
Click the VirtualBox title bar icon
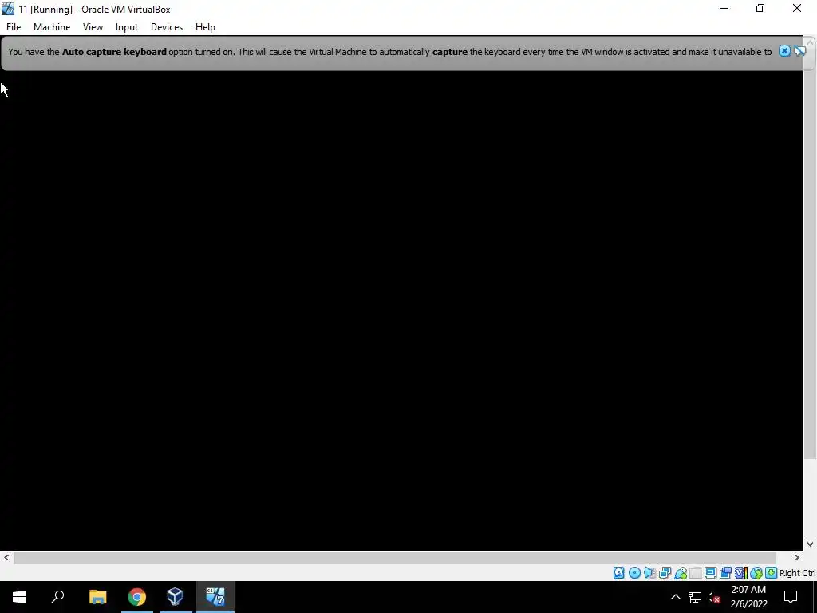8,9
